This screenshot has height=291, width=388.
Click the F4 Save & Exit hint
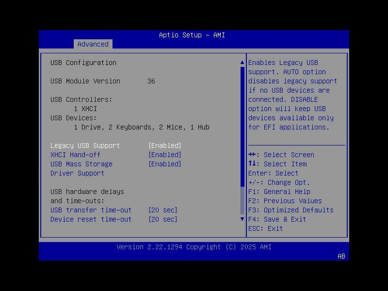[x=277, y=219]
